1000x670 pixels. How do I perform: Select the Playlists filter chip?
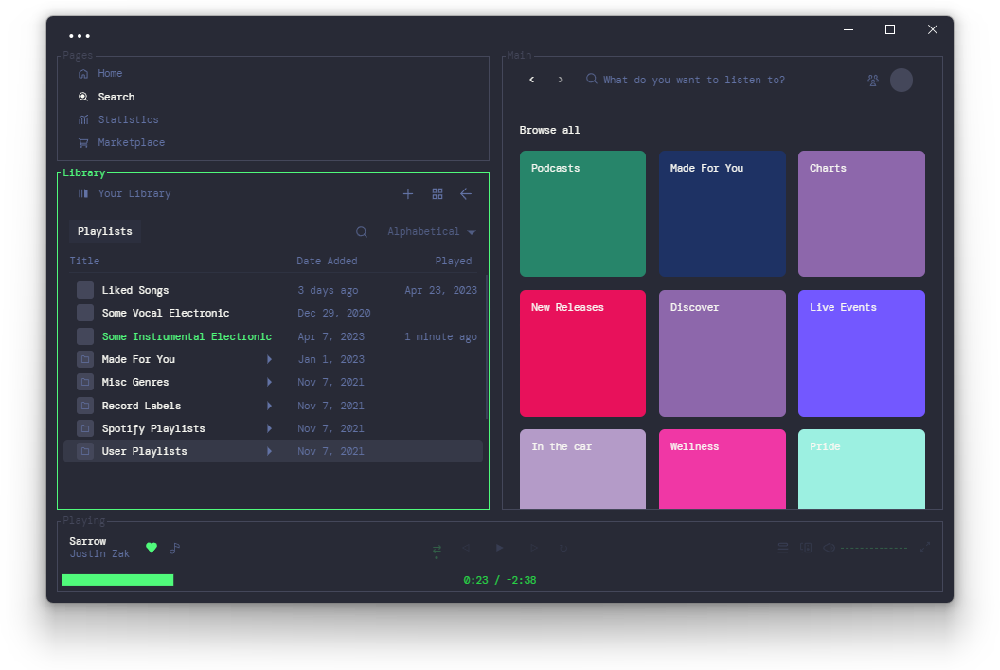coord(104,231)
